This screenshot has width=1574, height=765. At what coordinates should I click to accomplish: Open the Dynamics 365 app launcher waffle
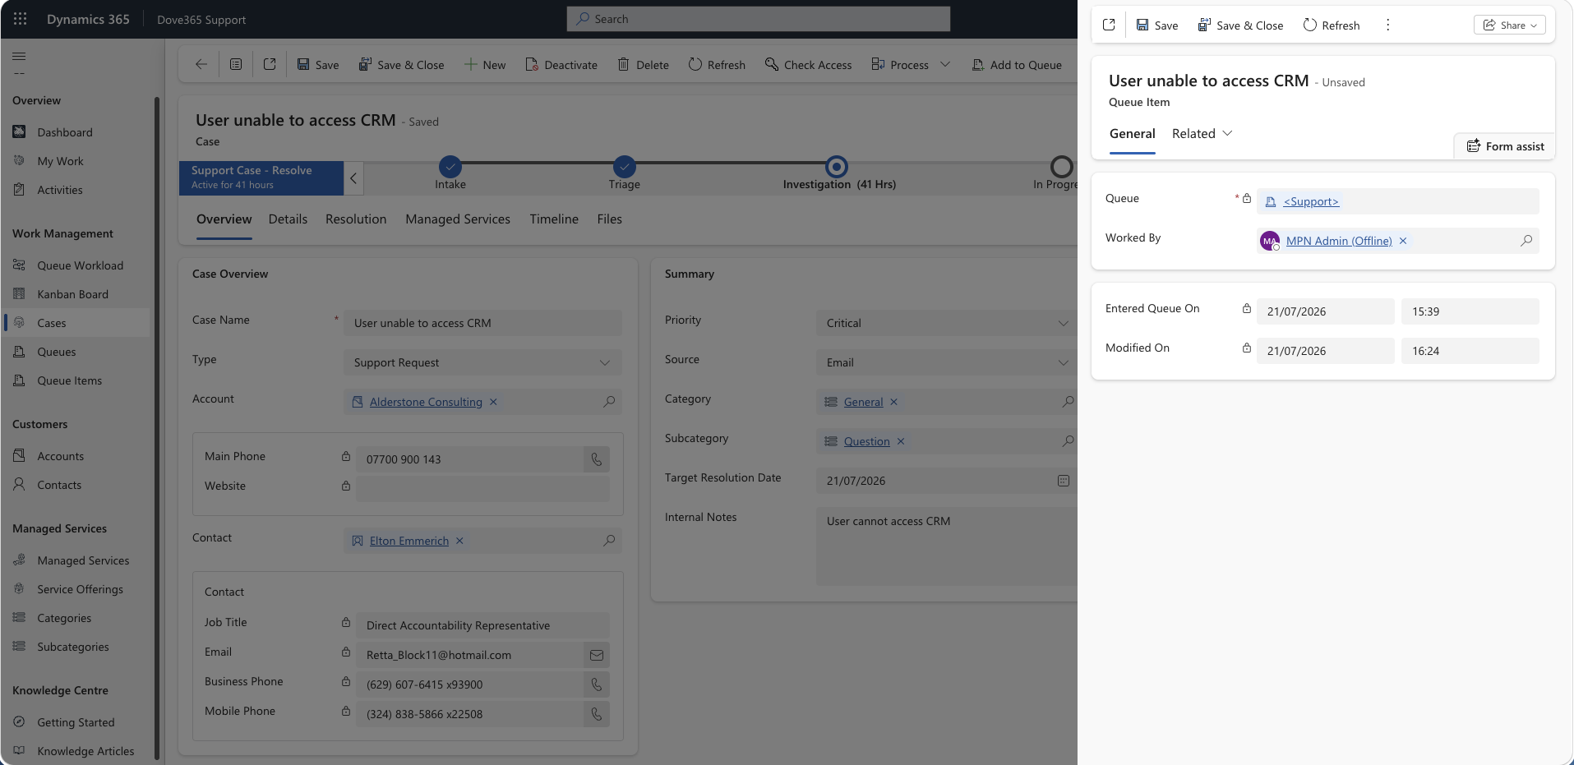pos(21,19)
